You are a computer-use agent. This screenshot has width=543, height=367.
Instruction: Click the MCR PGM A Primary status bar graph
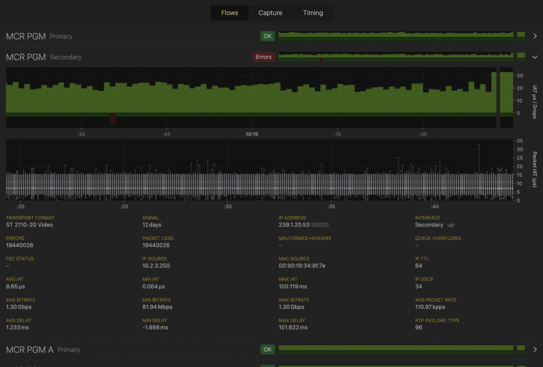click(396, 349)
